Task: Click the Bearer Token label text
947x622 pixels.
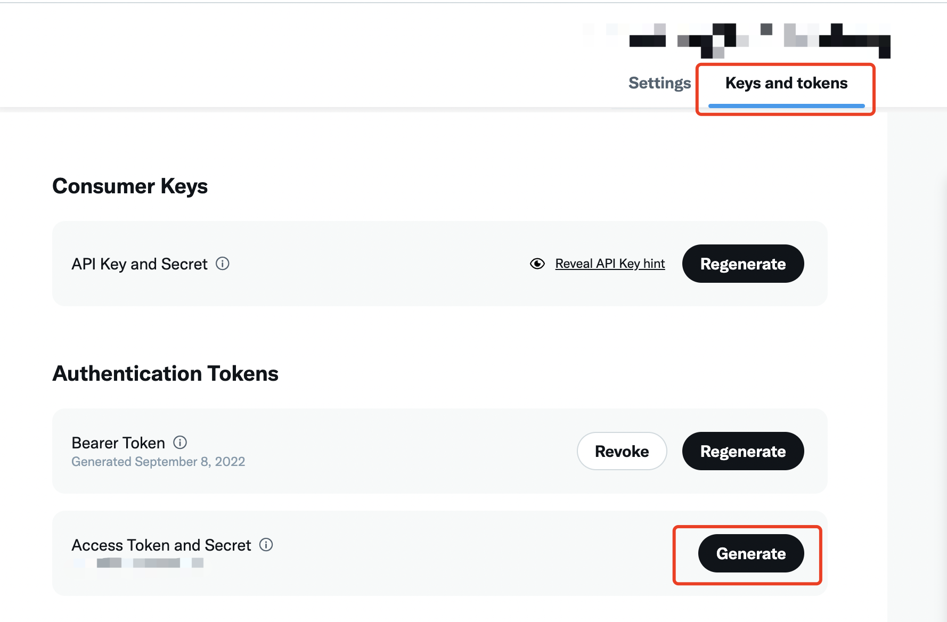Action: click(118, 443)
